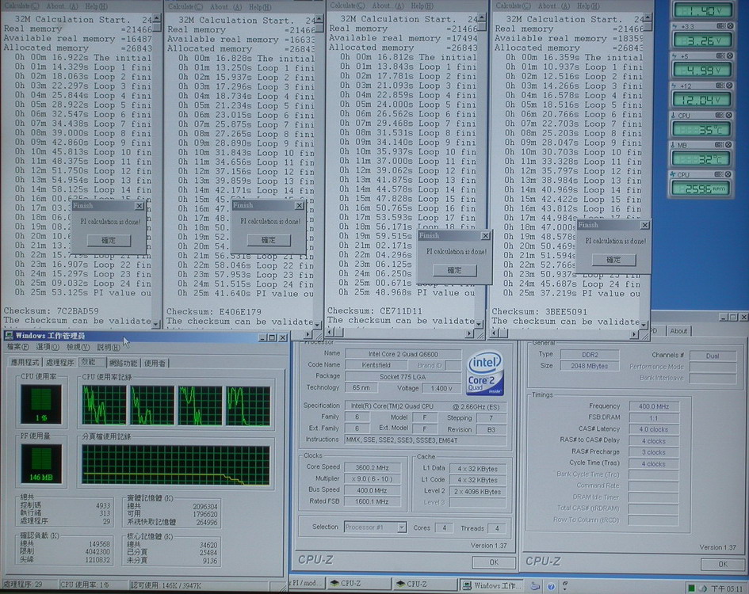
Task: Switch to 網路功能 tab in Task Manager
Action: click(124, 363)
